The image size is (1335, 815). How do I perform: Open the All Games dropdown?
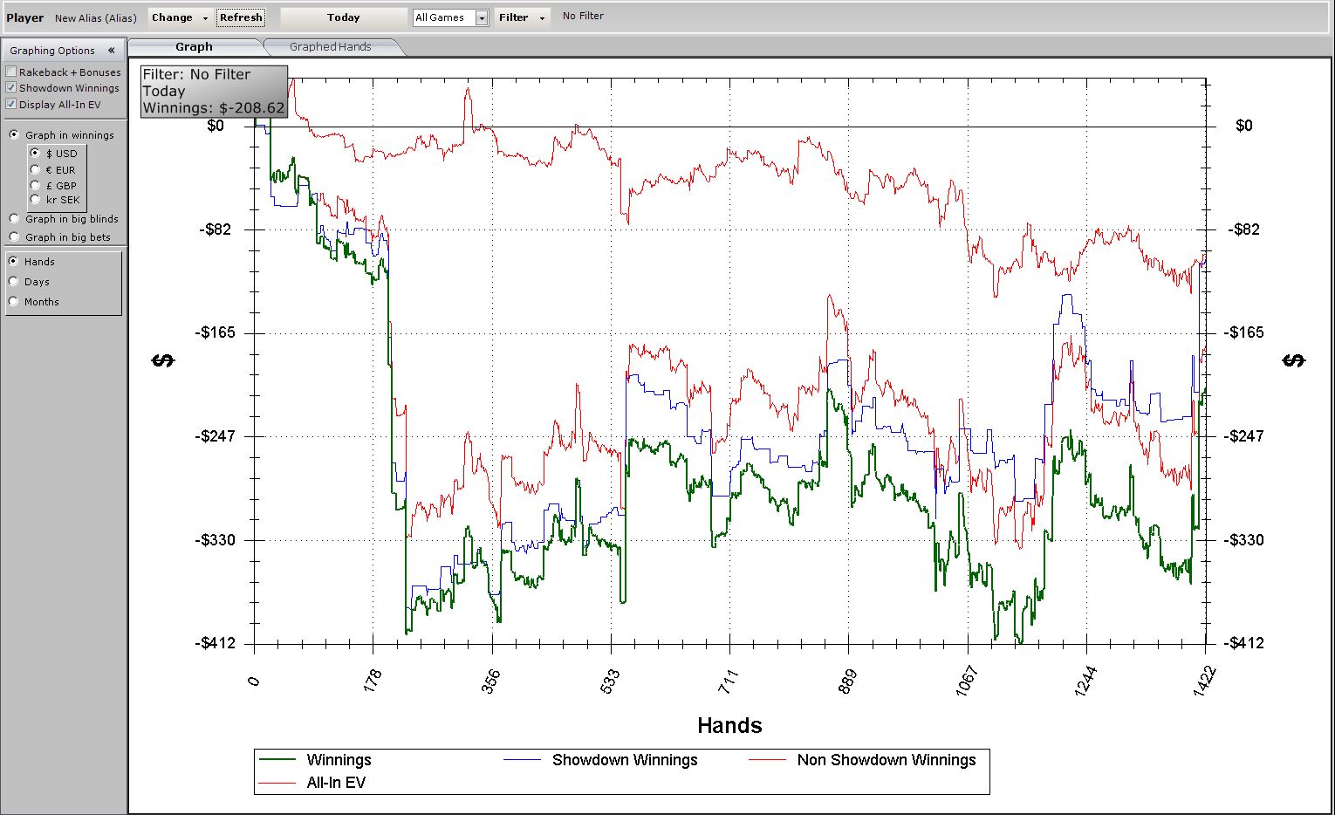tap(481, 17)
